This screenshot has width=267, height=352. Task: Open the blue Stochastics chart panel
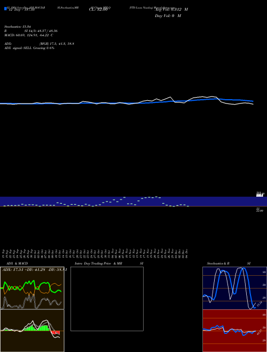tap(234, 288)
